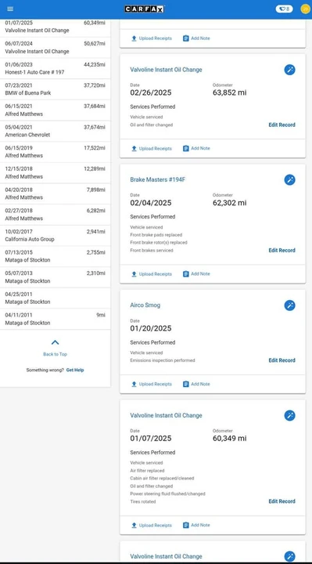Screen dimensions: 312x564
Task: Click the Get Help link
Action: (75, 370)
